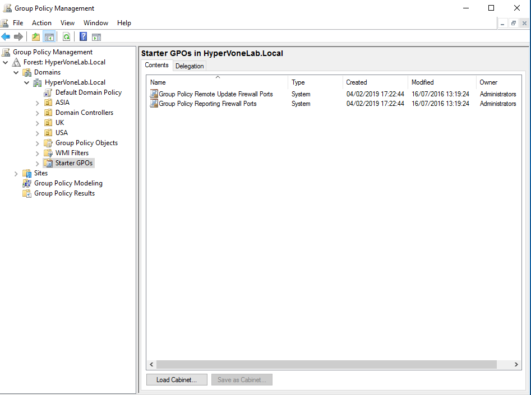This screenshot has height=395, width=531.
Task: Click the Back navigation arrow
Action: (6, 36)
